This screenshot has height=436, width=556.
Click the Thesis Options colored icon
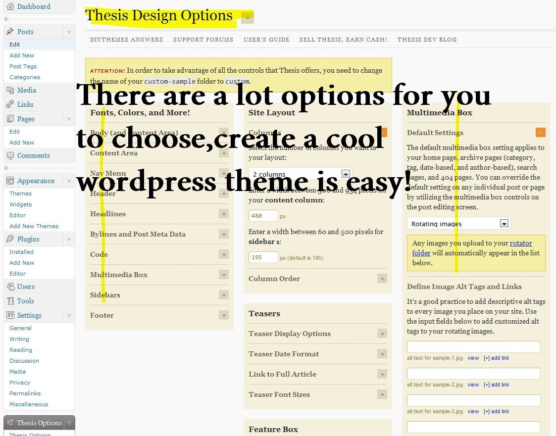click(x=10, y=423)
